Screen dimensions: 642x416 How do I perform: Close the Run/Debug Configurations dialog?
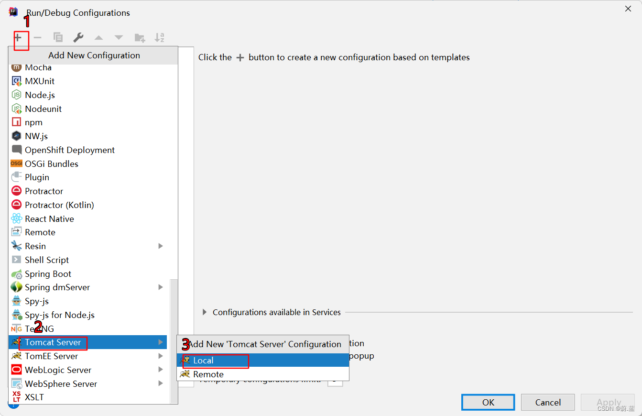coord(628,9)
